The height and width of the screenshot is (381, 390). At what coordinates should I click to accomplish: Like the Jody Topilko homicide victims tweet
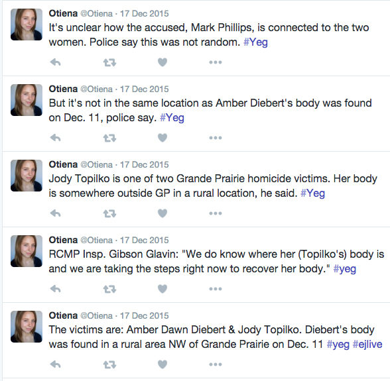click(x=162, y=213)
